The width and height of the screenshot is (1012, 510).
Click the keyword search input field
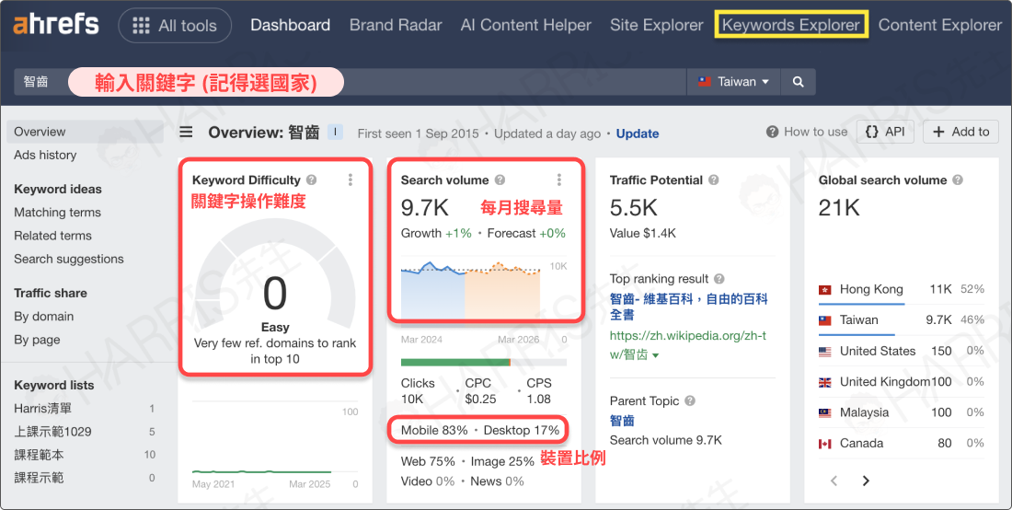coord(350,82)
